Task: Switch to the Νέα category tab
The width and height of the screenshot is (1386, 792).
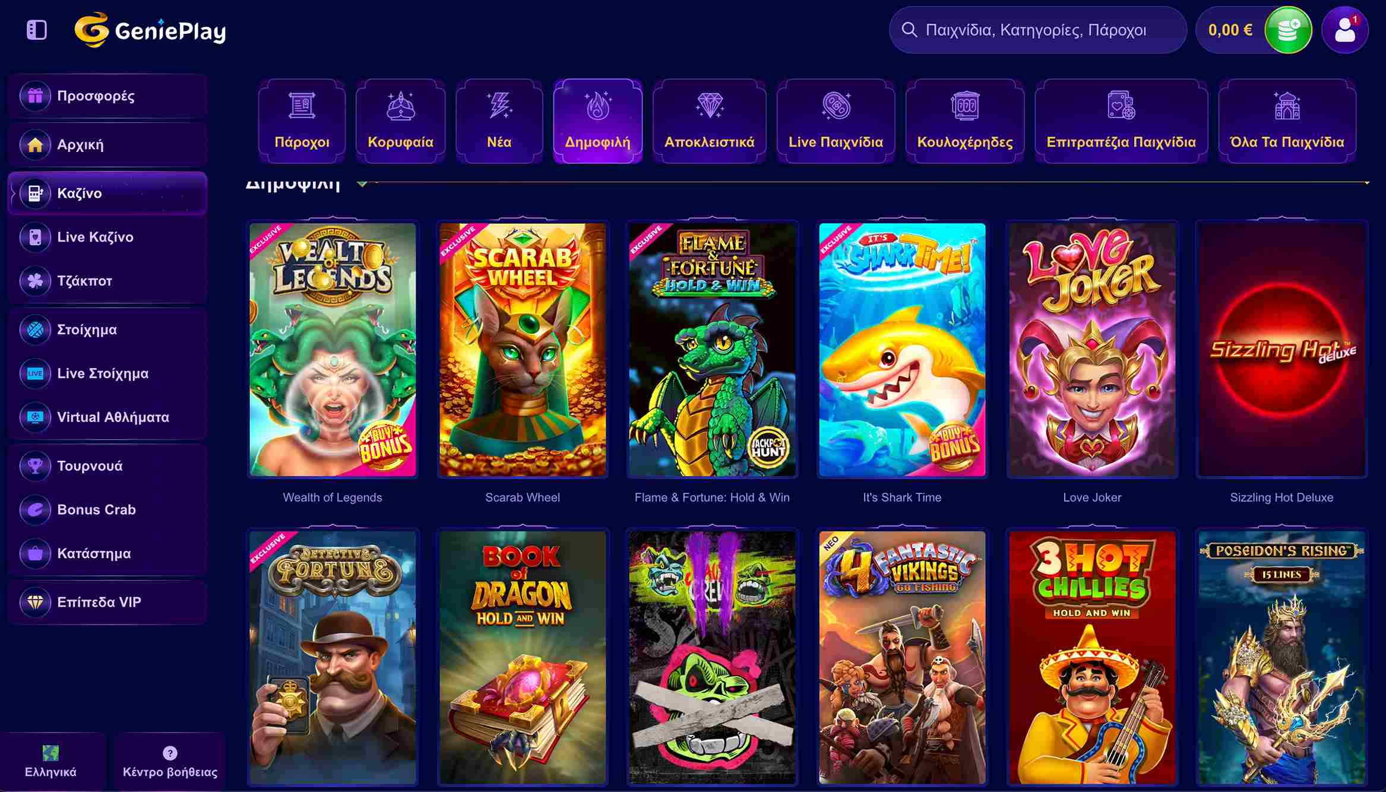Action: [x=499, y=121]
